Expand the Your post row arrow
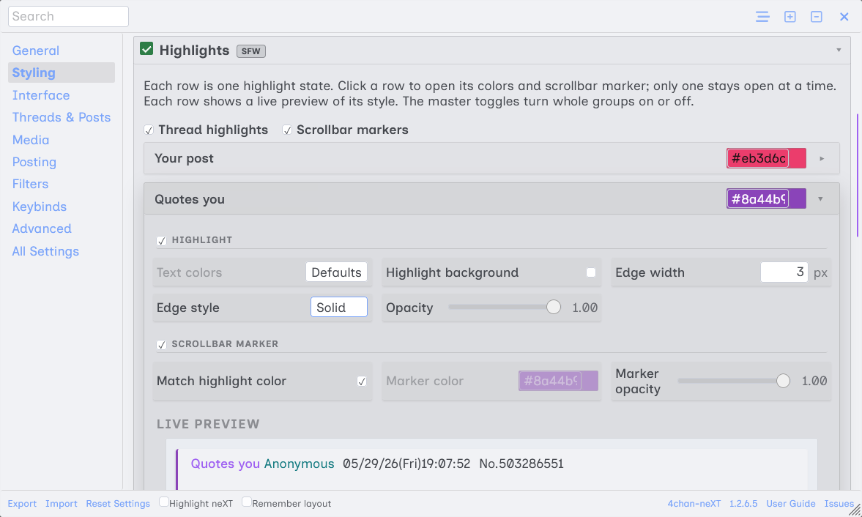862x517 pixels. 822,158
